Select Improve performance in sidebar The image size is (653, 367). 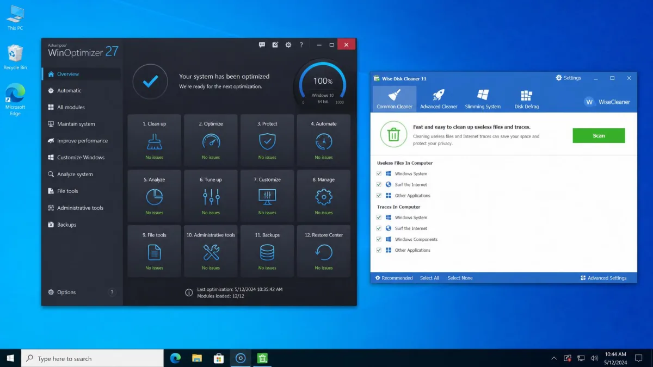(x=82, y=141)
